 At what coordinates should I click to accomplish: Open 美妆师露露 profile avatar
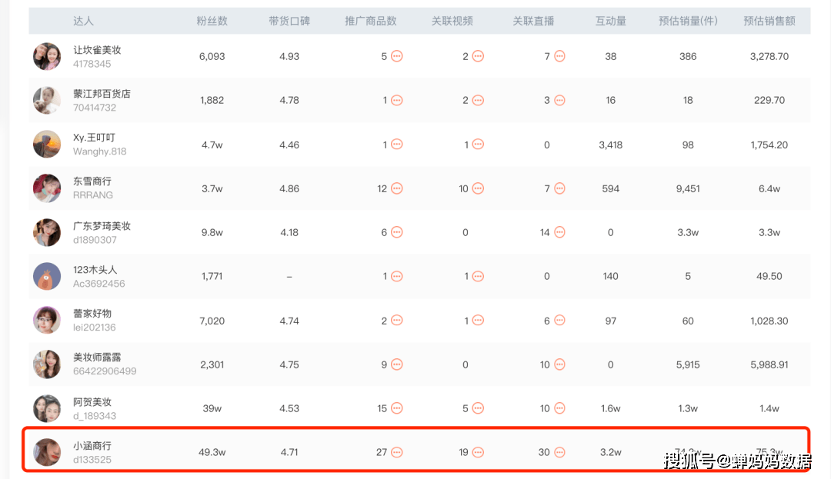tap(47, 364)
